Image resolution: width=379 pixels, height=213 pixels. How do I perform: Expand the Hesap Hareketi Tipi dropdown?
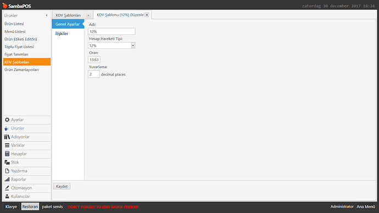pos(133,46)
